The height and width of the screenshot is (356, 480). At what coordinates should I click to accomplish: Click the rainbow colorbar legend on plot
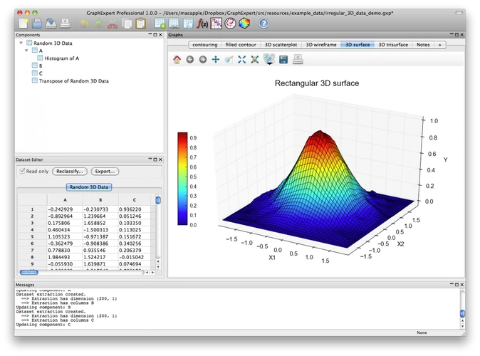(182, 178)
